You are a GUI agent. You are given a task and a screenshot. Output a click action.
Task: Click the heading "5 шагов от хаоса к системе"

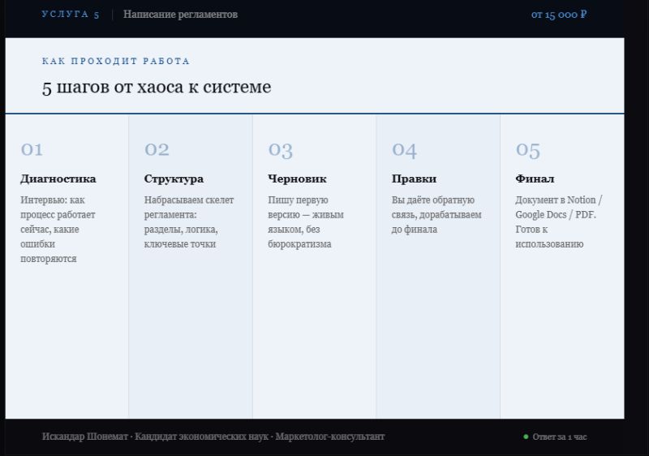[157, 87]
